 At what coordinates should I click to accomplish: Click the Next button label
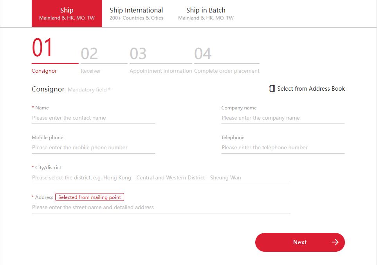pos(300,242)
